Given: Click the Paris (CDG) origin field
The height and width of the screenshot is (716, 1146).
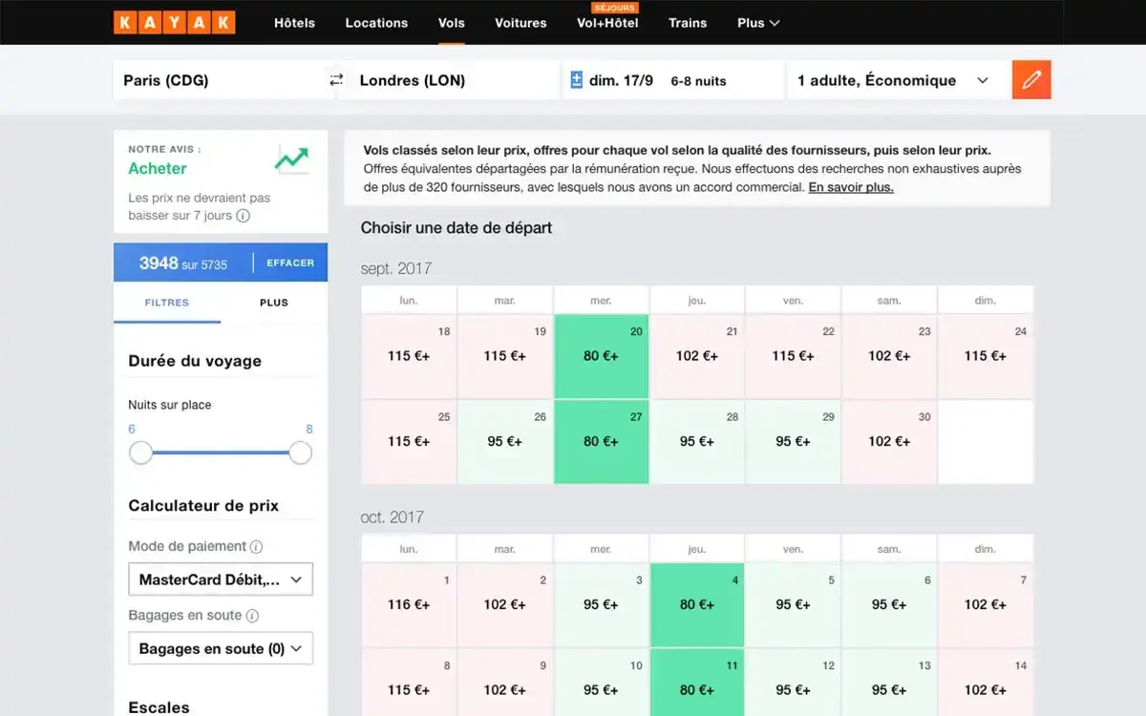Looking at the screenshot, I should [x=220, y=80].
